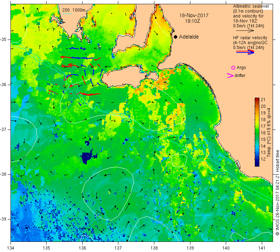Click the temperature color bar scale

[257, 132]
